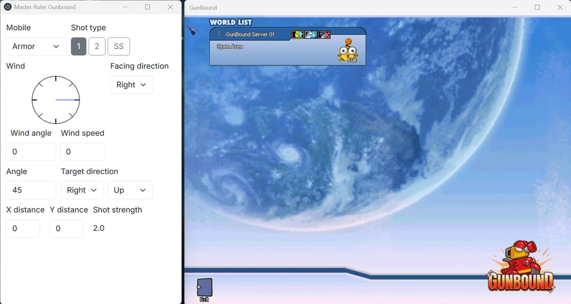Image resolution: width=571 pixels, height=304 pixels.
Task: Select shot type 1
Action: 79,46
